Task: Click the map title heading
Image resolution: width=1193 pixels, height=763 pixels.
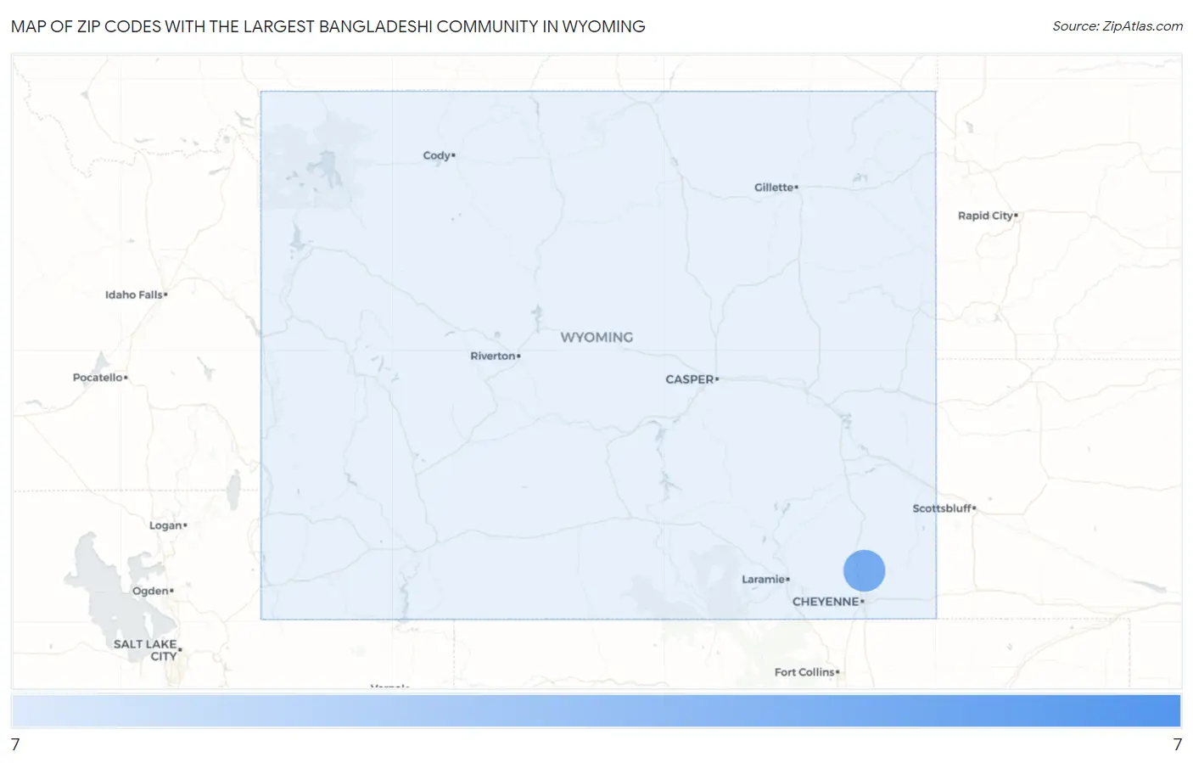Action: point(328,26)
